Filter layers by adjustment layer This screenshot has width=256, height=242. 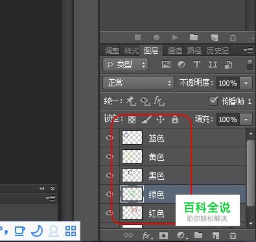[181, 64]
